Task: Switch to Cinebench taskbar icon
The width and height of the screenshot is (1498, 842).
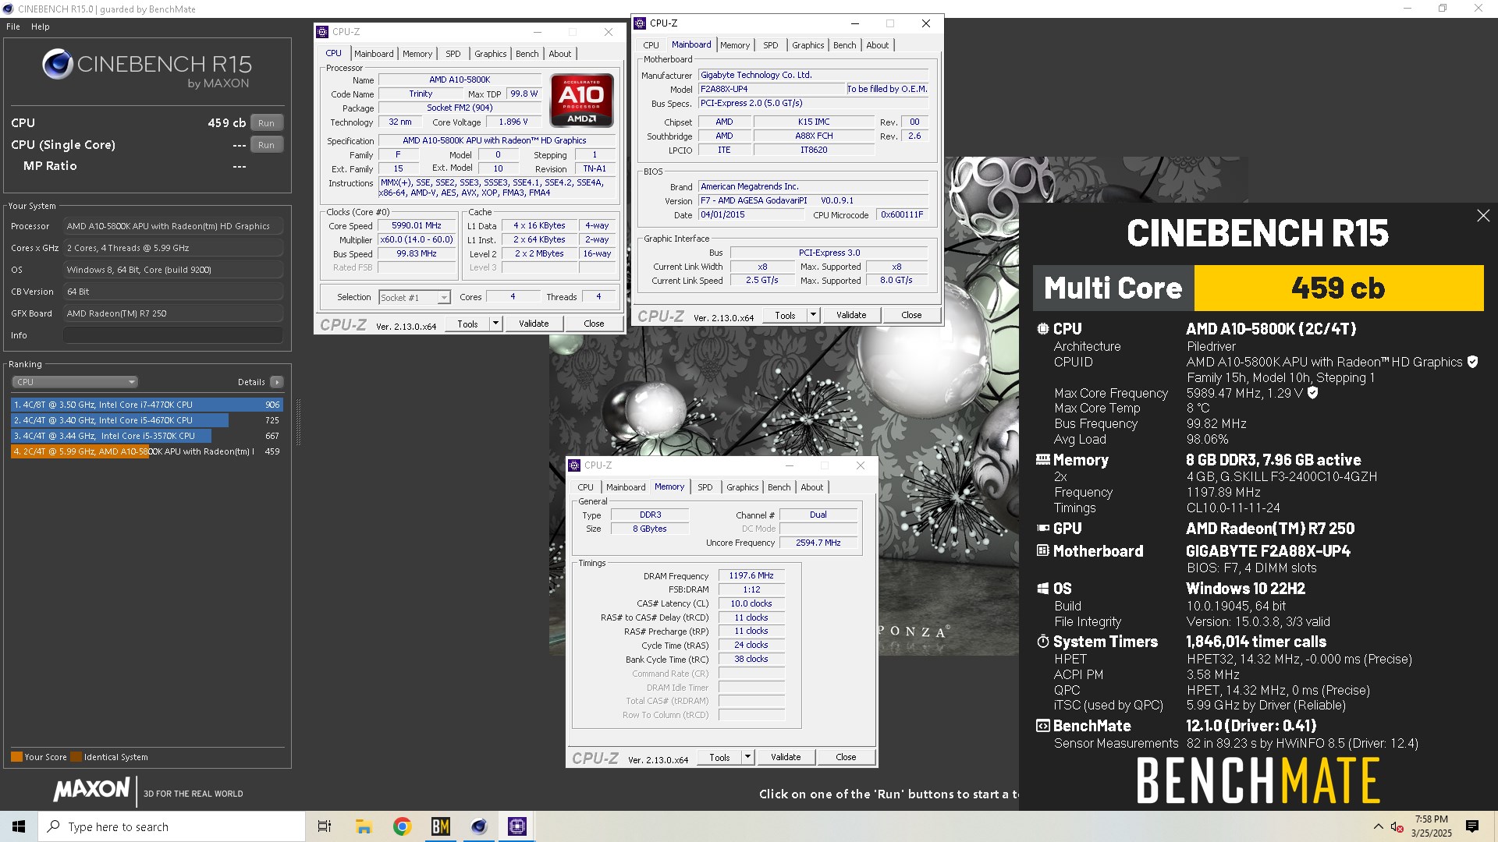Action: tap(479, 826)
